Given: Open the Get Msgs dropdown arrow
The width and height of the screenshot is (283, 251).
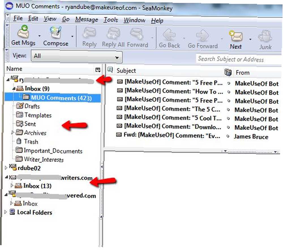Looking at the screenshot, I should 39,36.
